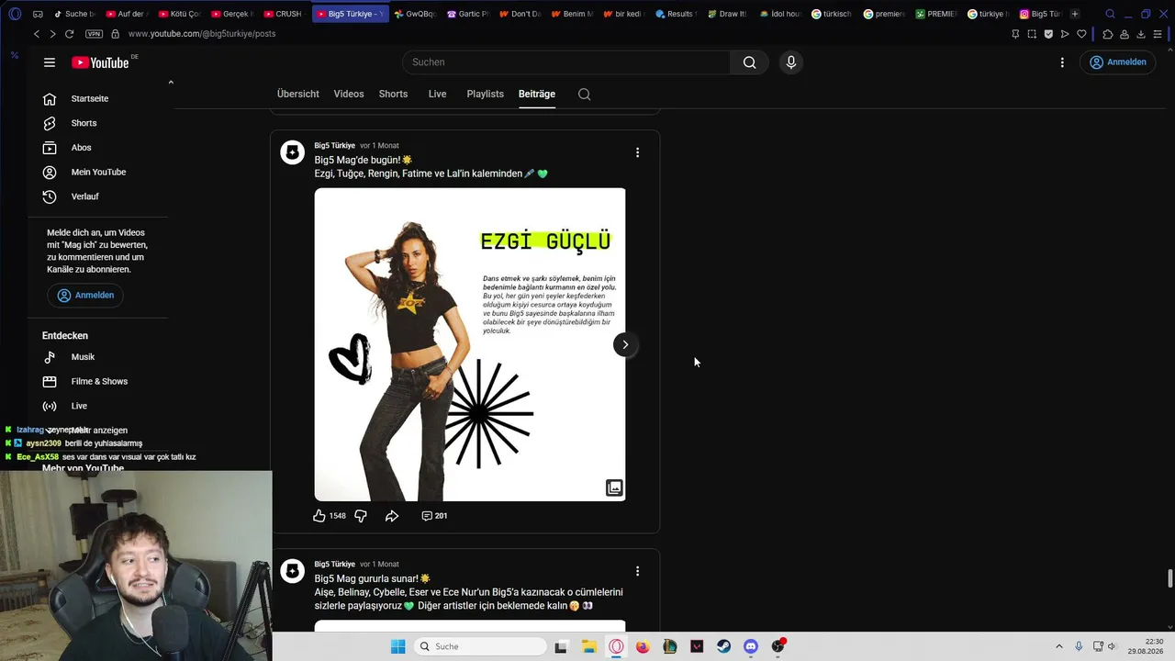Click the YouTube search input field

coord(565,62)
